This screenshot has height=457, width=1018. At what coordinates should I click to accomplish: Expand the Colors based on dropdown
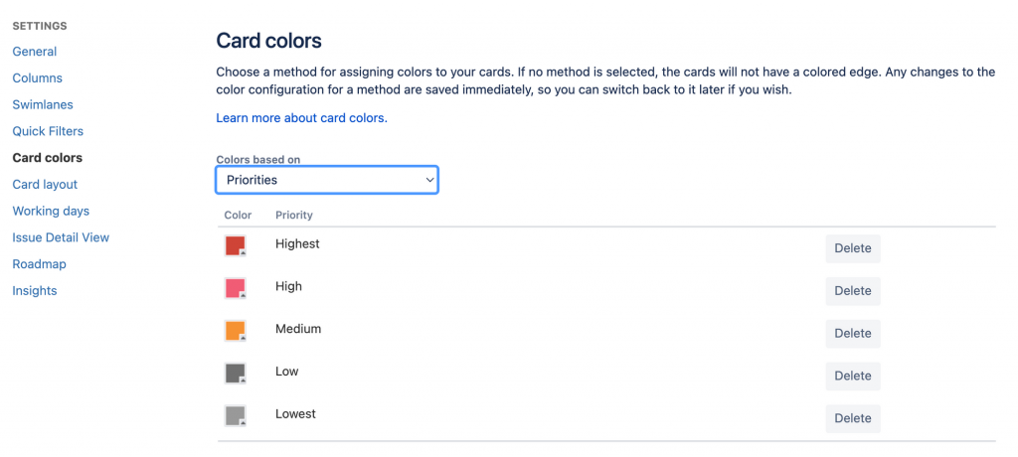pyautogui.click(x=327, y=180)
